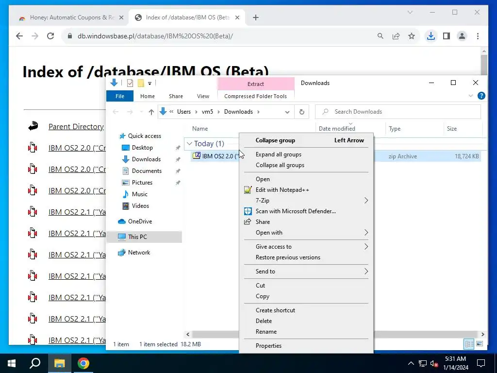Switch to large icons view layout
The height and width of the screenshot is (373, 497).
[480, 344]
